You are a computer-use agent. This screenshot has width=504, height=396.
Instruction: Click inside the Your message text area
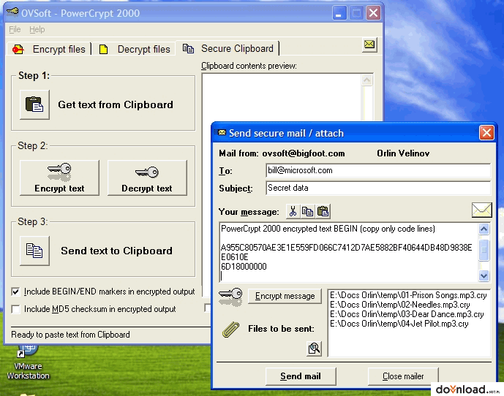point(349,252)
